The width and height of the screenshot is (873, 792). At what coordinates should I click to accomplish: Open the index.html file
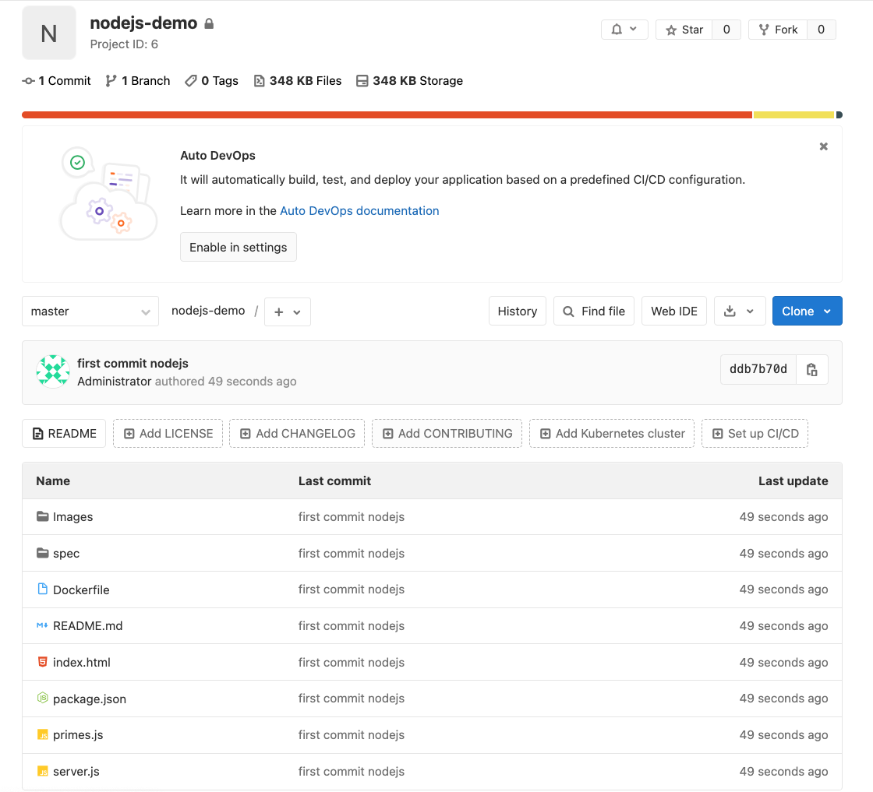[82, 663]
